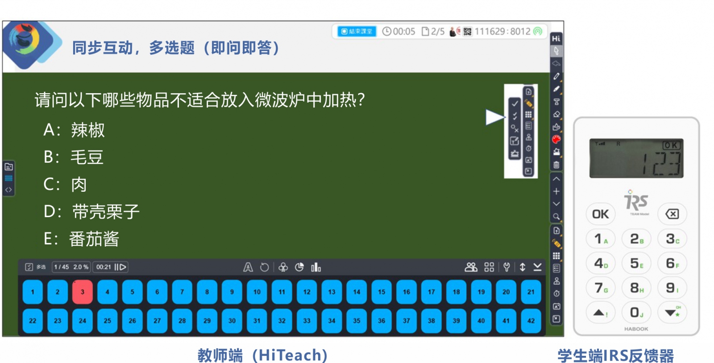This screenshot has height=363, width=714.
Task: Select the pen tool in right toolbar
Action: point(556,77)
